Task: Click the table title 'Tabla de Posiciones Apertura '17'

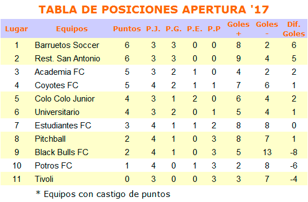Action: [153, 9]
